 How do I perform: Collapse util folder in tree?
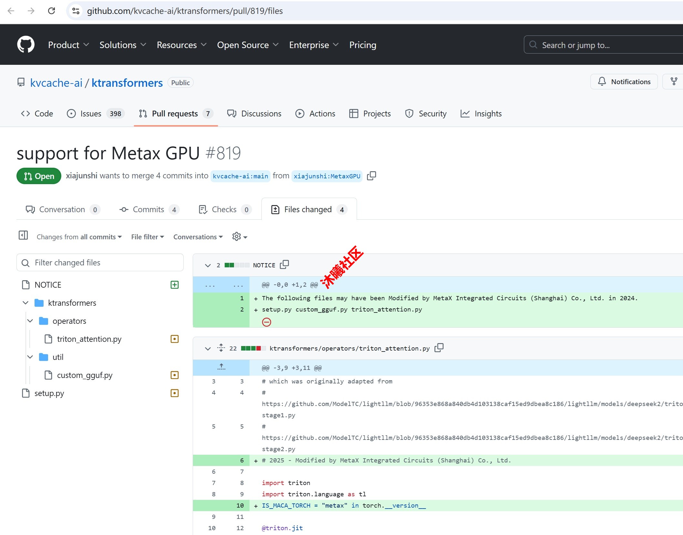pos(30,357)
